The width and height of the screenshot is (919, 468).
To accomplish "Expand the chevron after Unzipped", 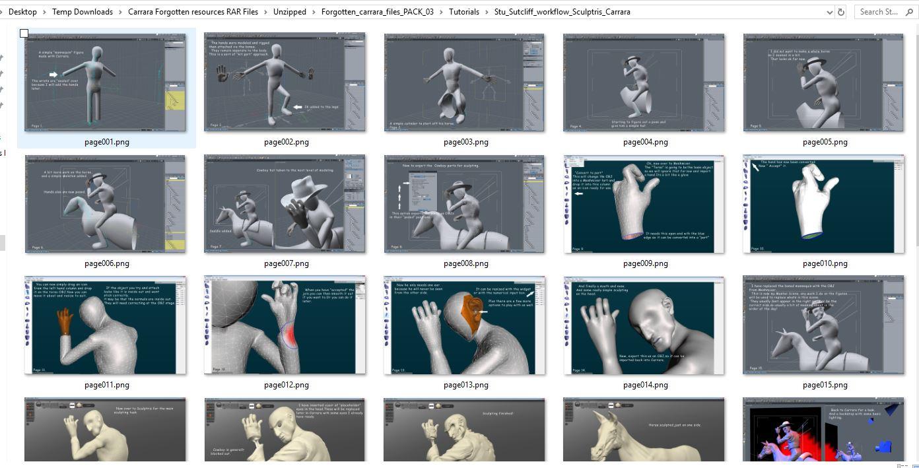I will pyautogui.click(x=314, y=12).
